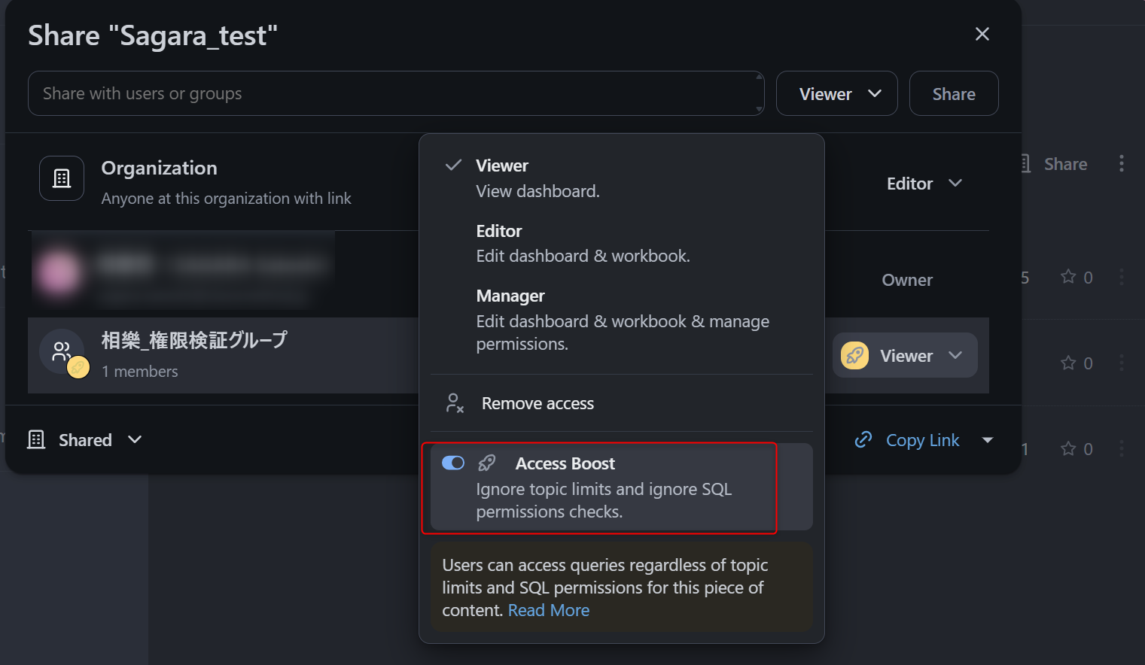
Task: Focus the Share with users or groups field
Action: point(395,93)
